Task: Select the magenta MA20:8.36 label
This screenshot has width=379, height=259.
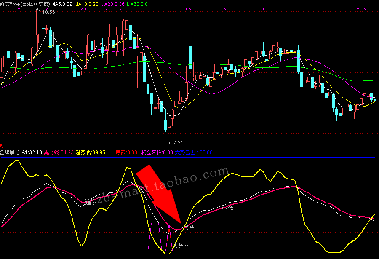Action: (x=112, y=4)
